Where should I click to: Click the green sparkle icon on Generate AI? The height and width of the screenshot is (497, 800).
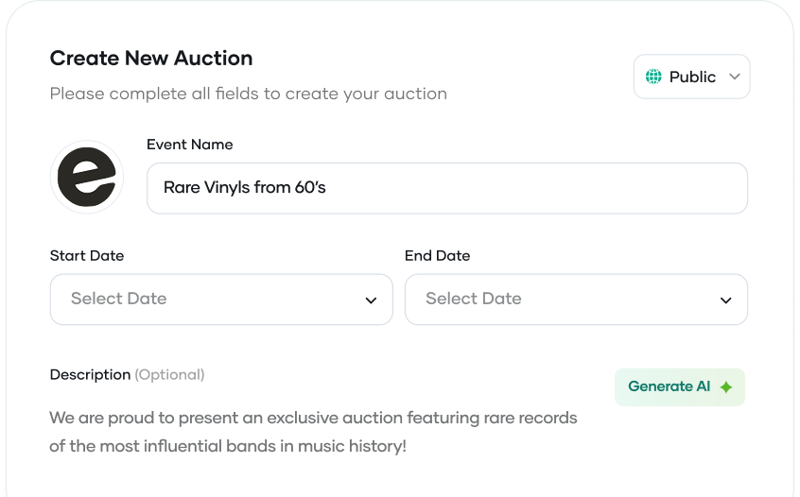726,387
